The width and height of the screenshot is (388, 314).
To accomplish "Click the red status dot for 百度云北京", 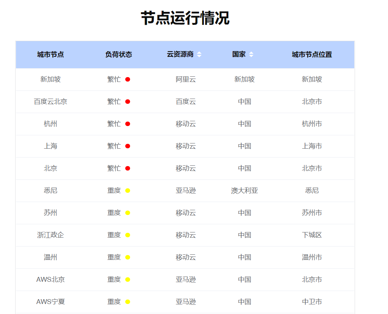I will click(127, 102).
